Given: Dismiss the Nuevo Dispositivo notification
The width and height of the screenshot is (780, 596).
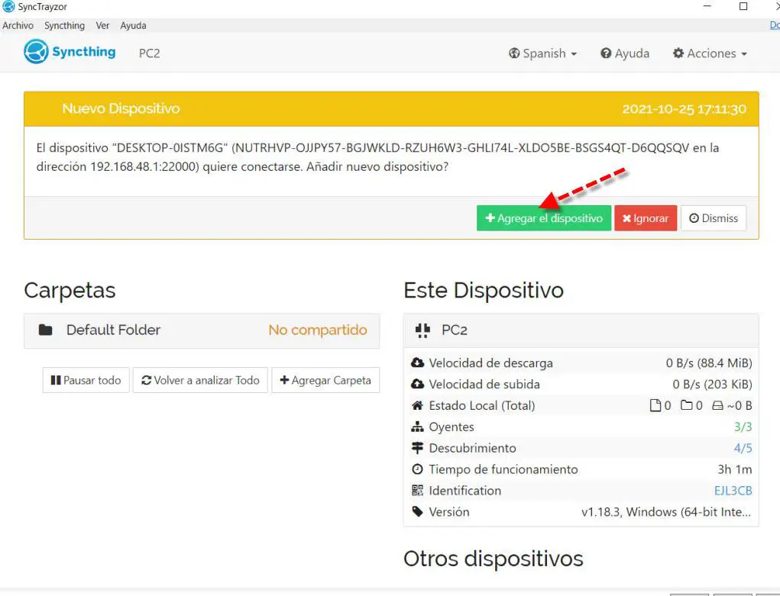Looking at the screenshot, I should click(x=714, y=218).
